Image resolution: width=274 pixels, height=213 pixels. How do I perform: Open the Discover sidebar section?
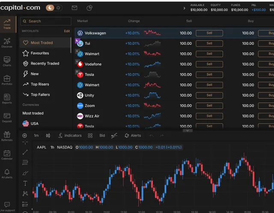(7, 43)
